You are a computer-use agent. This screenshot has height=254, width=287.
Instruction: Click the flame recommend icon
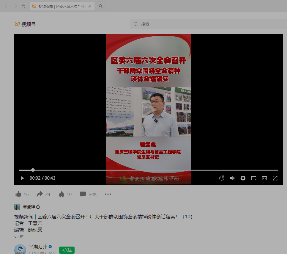tap(61, 194)
